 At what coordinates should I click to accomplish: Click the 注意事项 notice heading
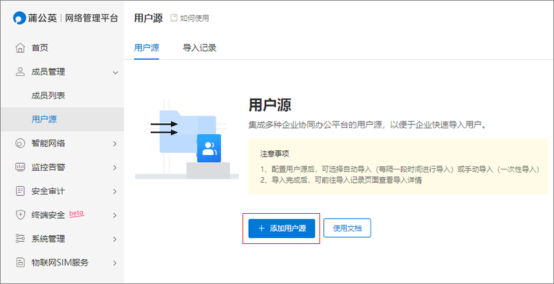coord(275,154)
